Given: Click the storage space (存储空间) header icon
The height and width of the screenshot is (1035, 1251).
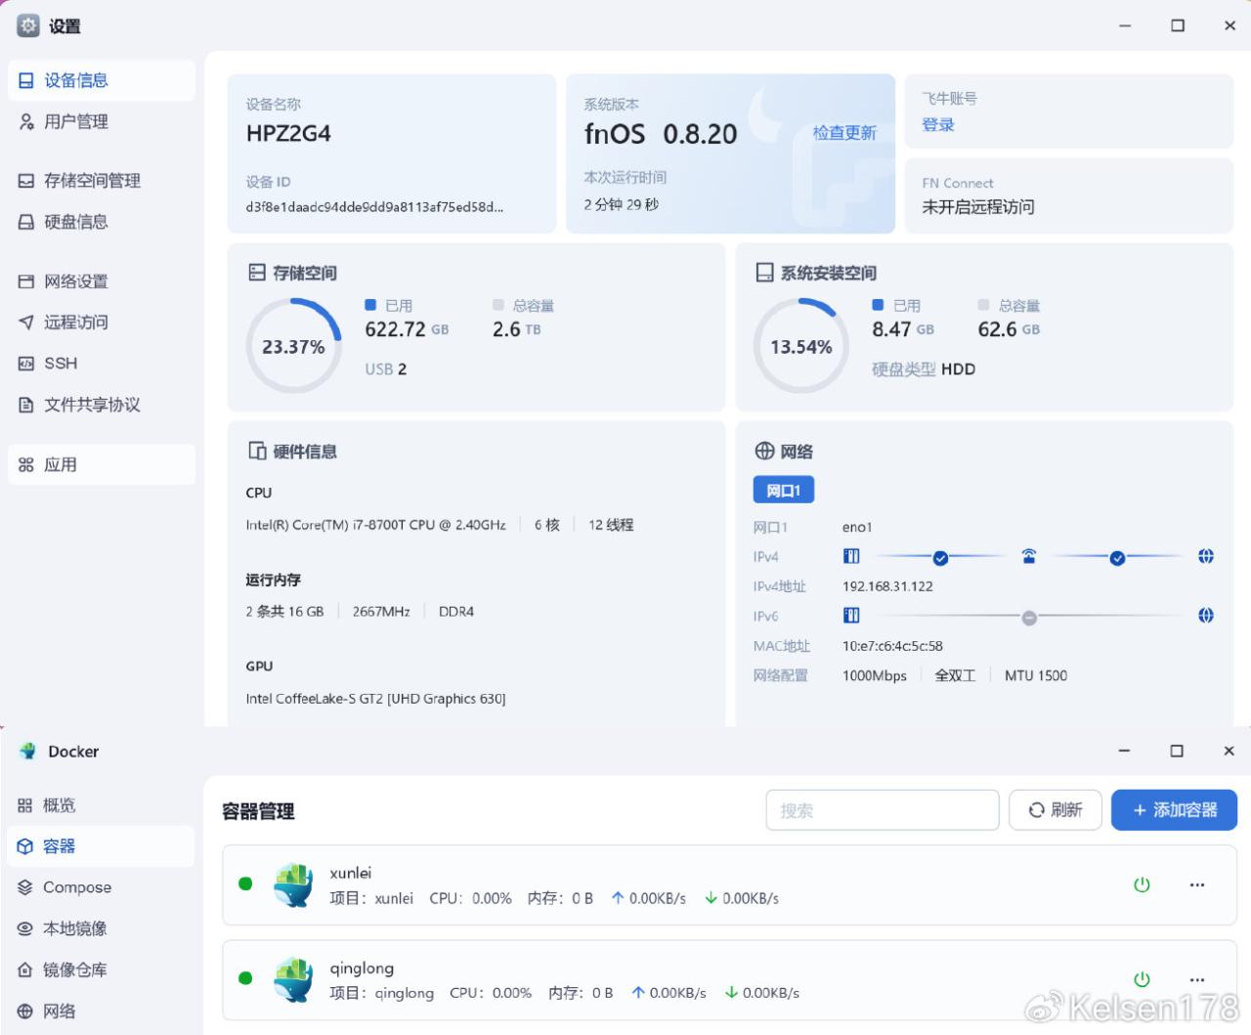Looking at the screenshot, I should pos(257,273).
